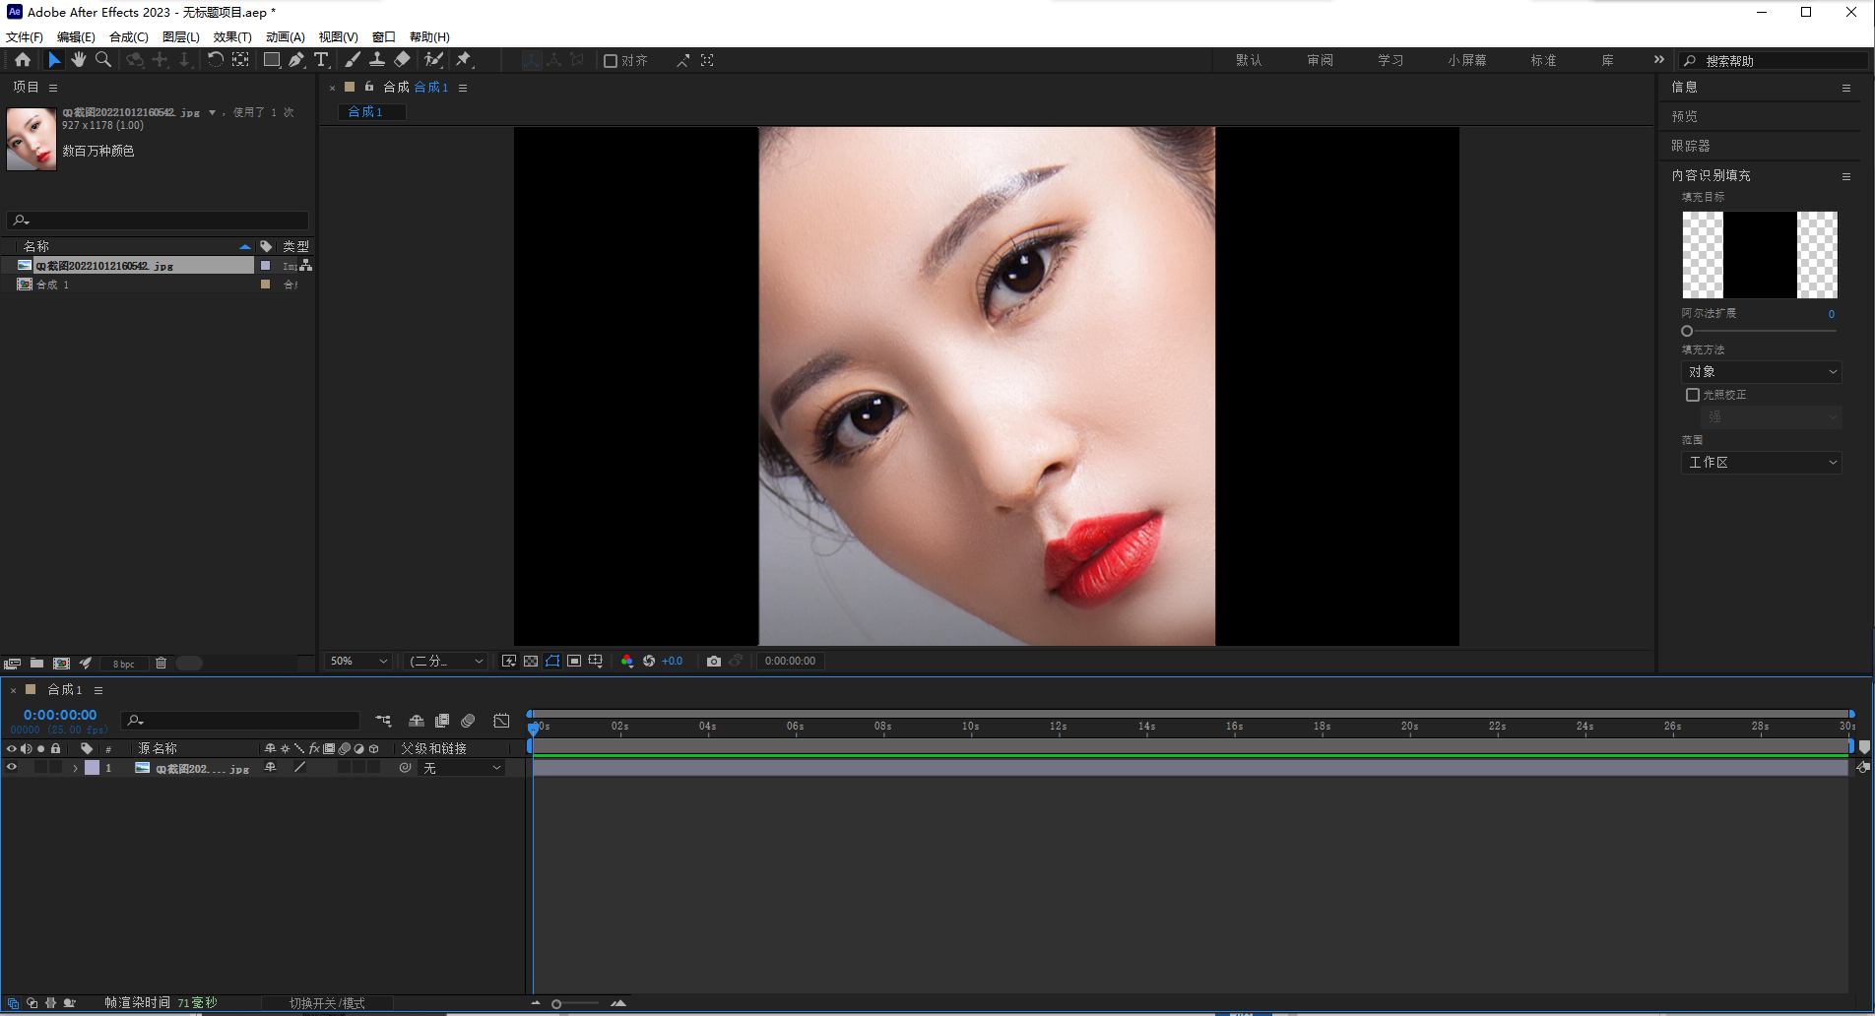This screenshot has width=1875, height=1016.
Task: Select the Roto Brush tool
Action: point(433,60)
